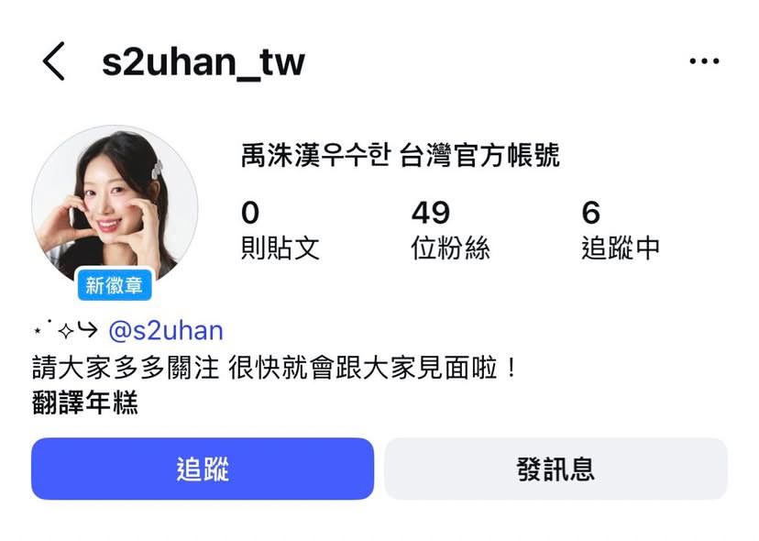Tap the display name 禹洙漢 台灣官方帳號

pos(401,155)
